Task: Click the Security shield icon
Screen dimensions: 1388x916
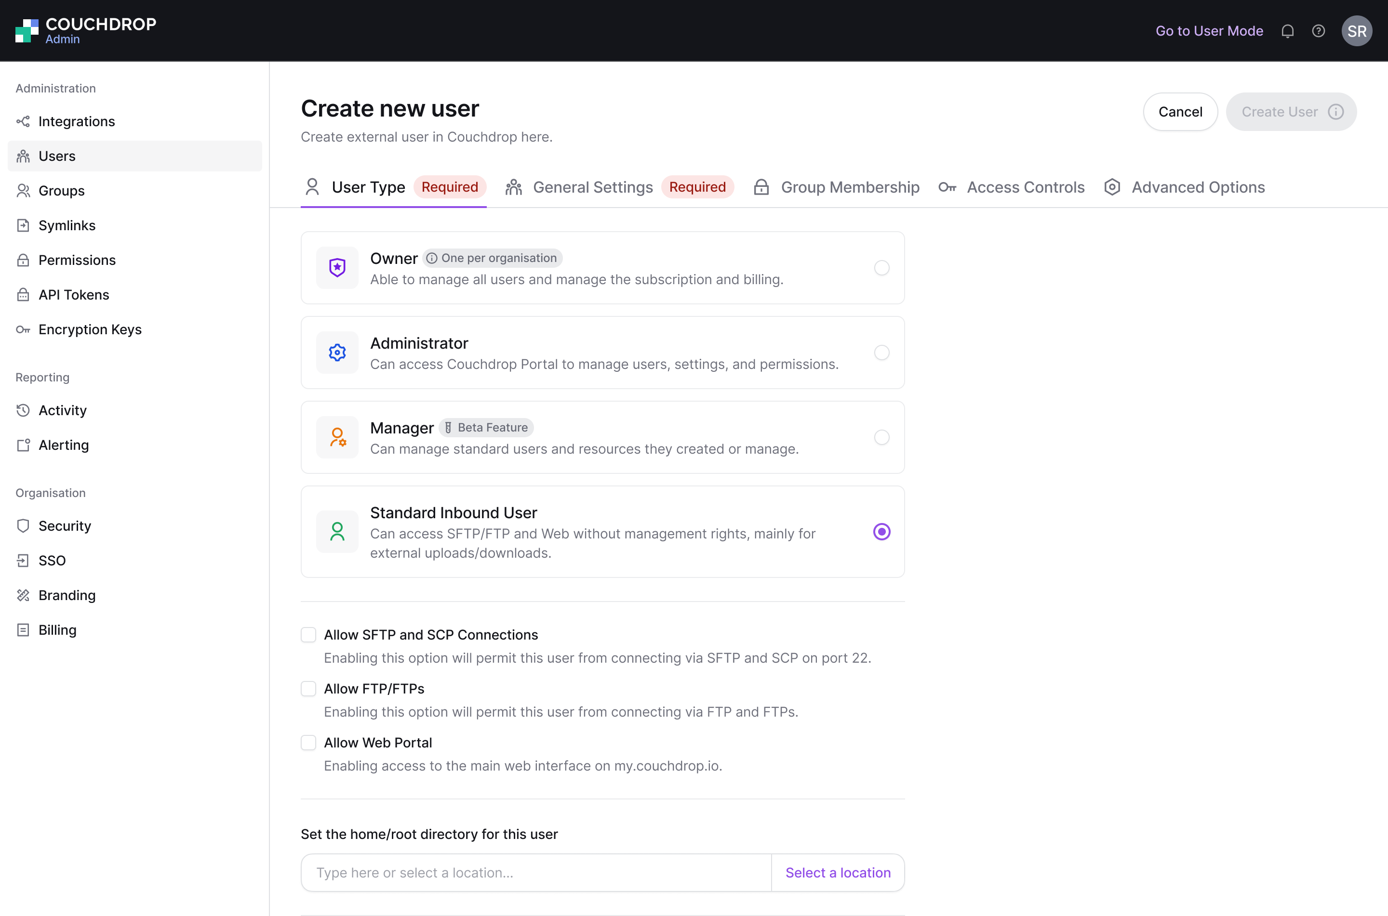Action: [23, 526]
